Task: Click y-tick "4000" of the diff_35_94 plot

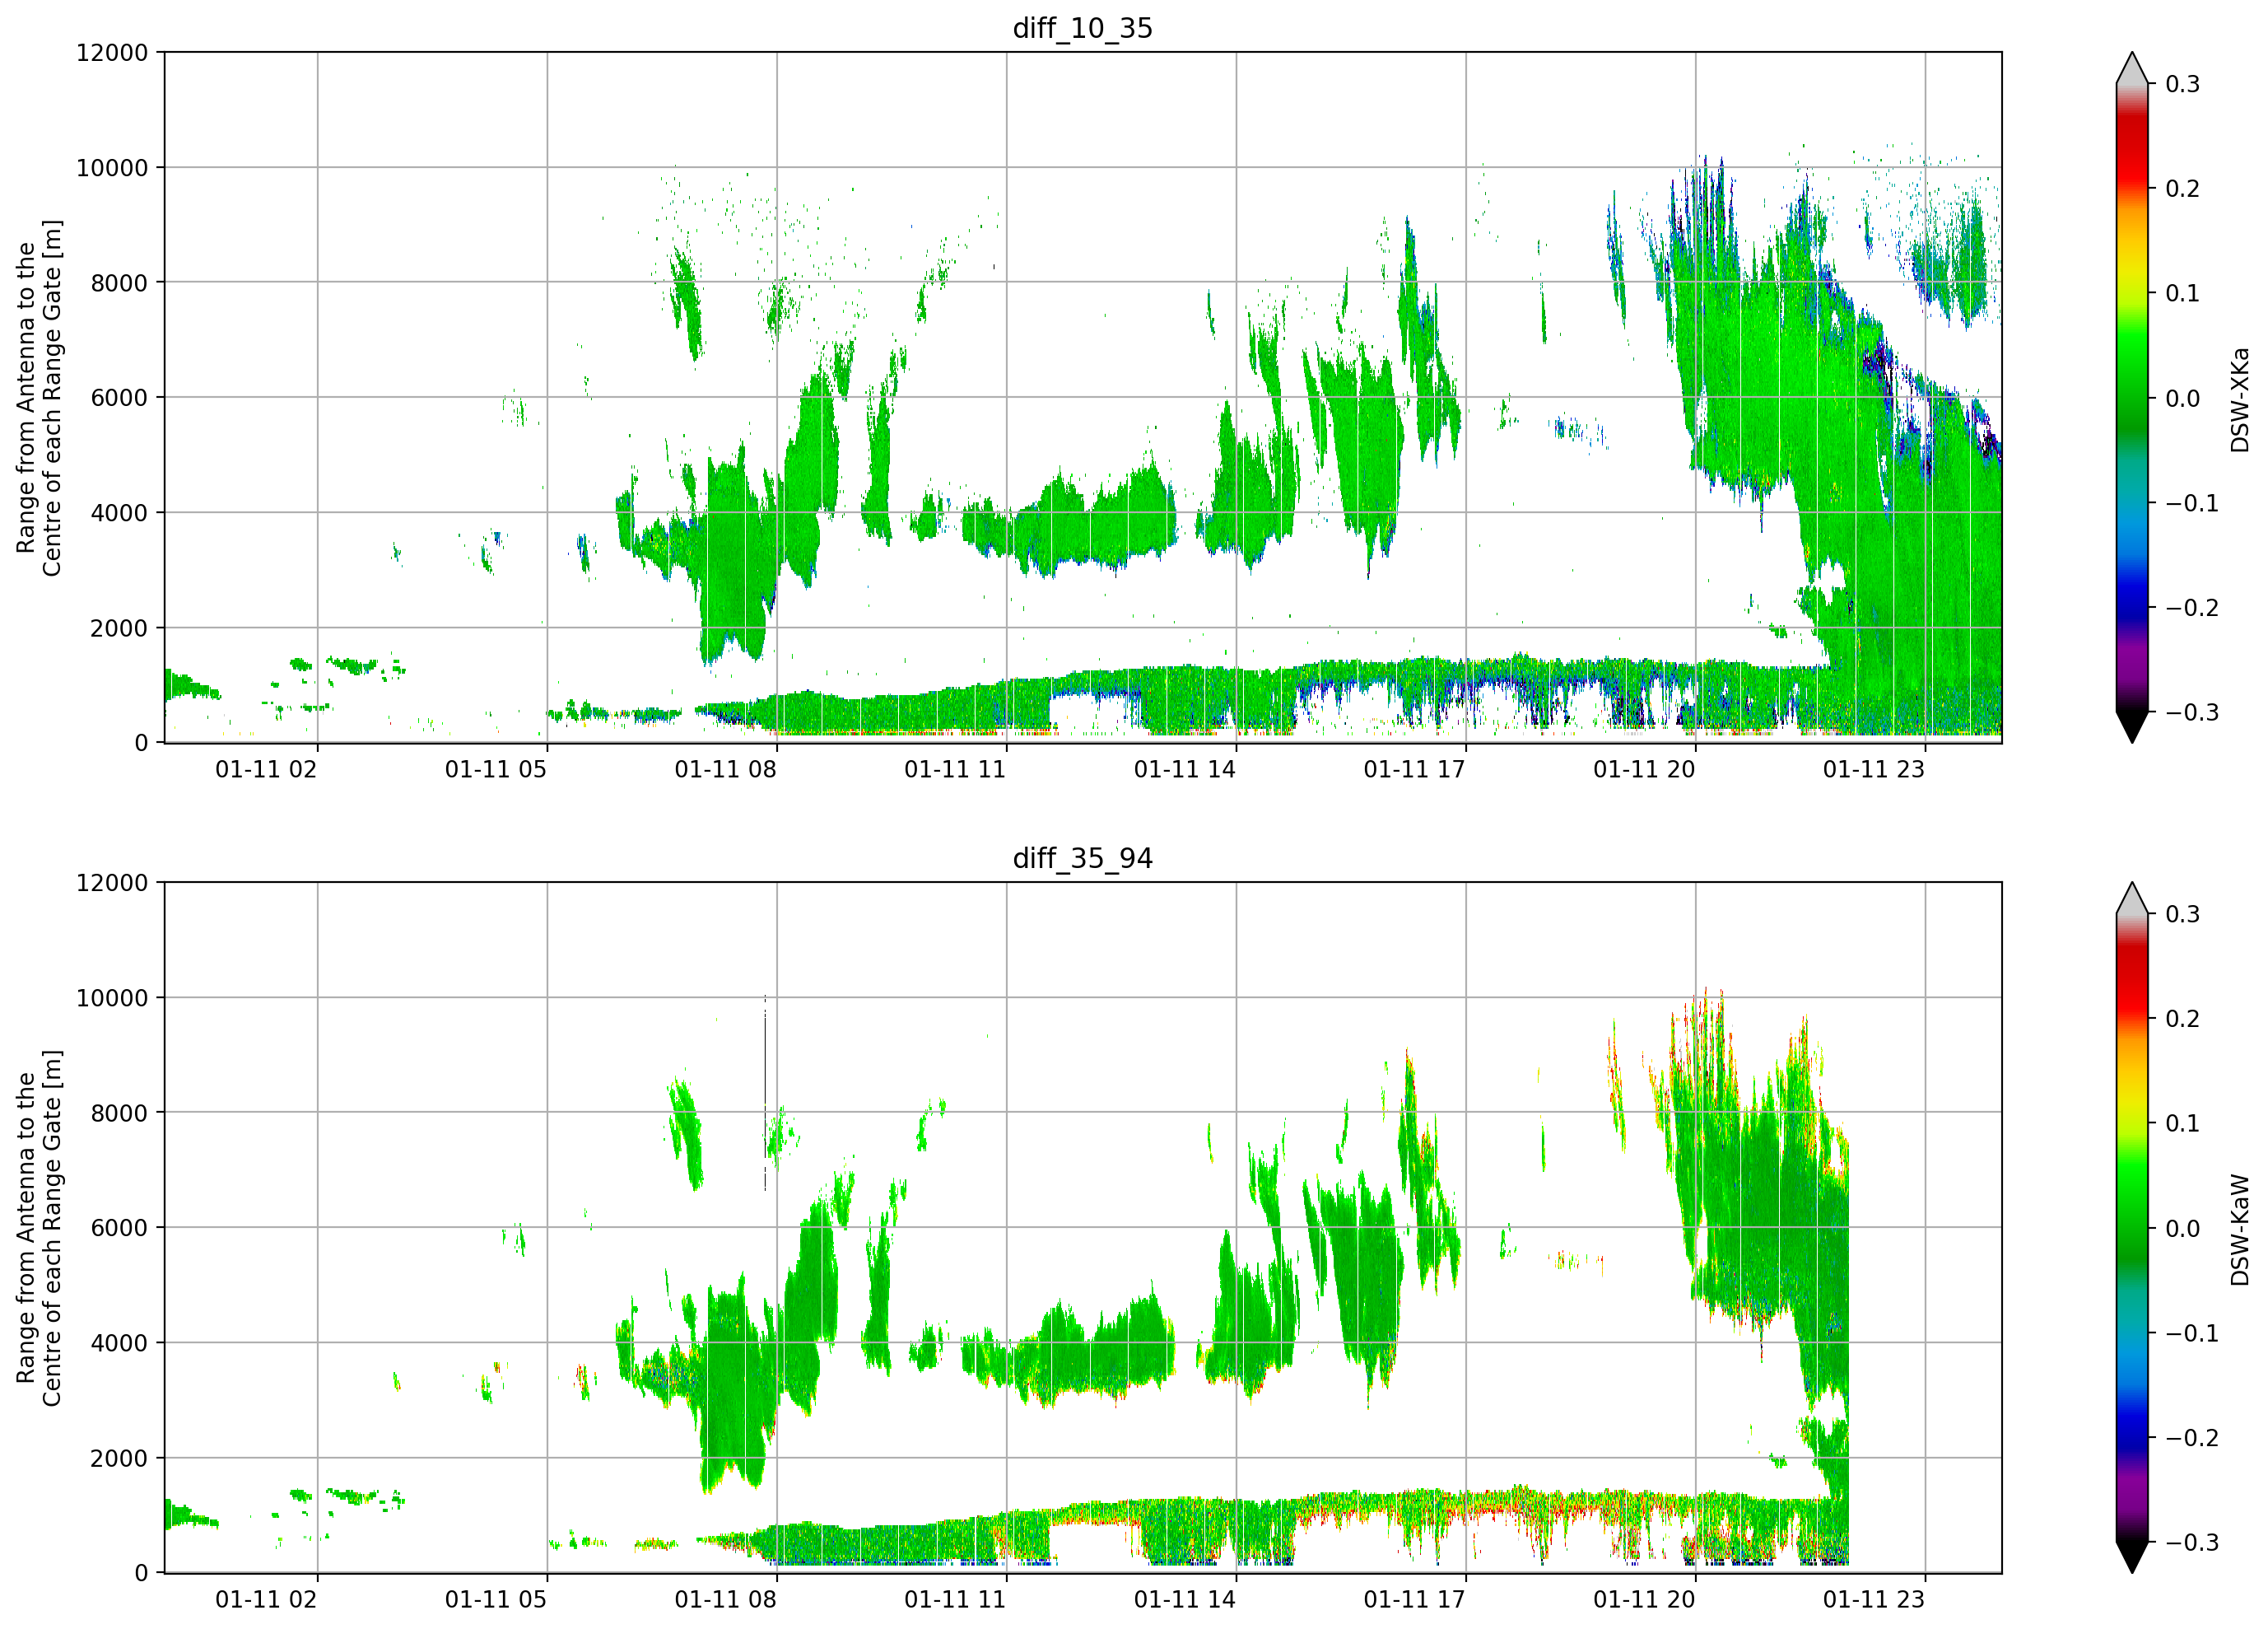Action: point(119,1344)
